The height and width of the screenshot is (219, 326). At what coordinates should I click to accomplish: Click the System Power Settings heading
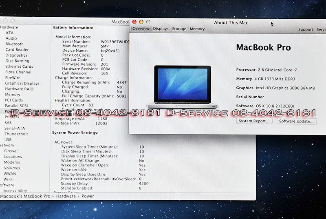click(x=75, y=133)
